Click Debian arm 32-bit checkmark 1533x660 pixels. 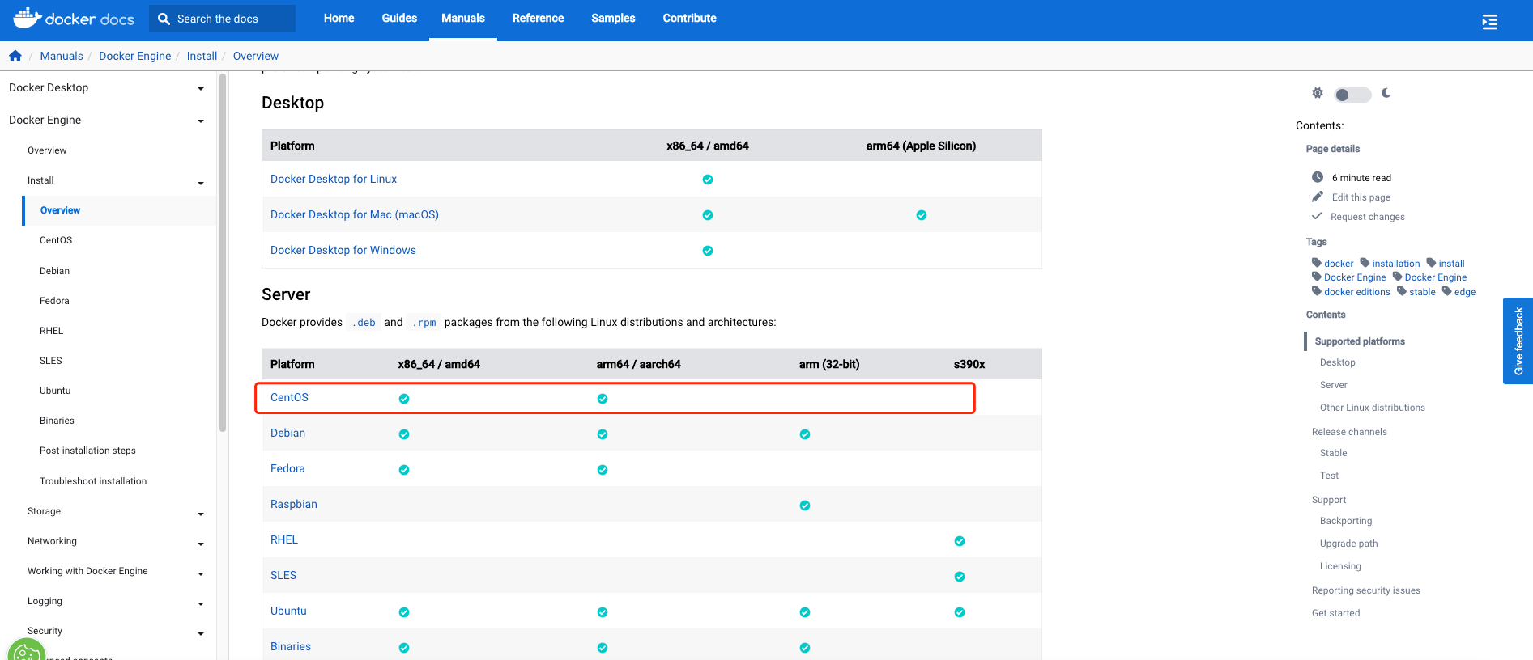pyautogui.click(x=805, y=434)
